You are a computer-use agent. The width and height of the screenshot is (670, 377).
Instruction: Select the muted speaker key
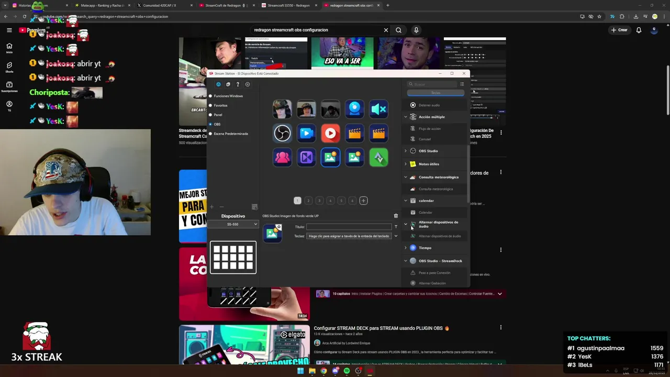coord(378,109)
